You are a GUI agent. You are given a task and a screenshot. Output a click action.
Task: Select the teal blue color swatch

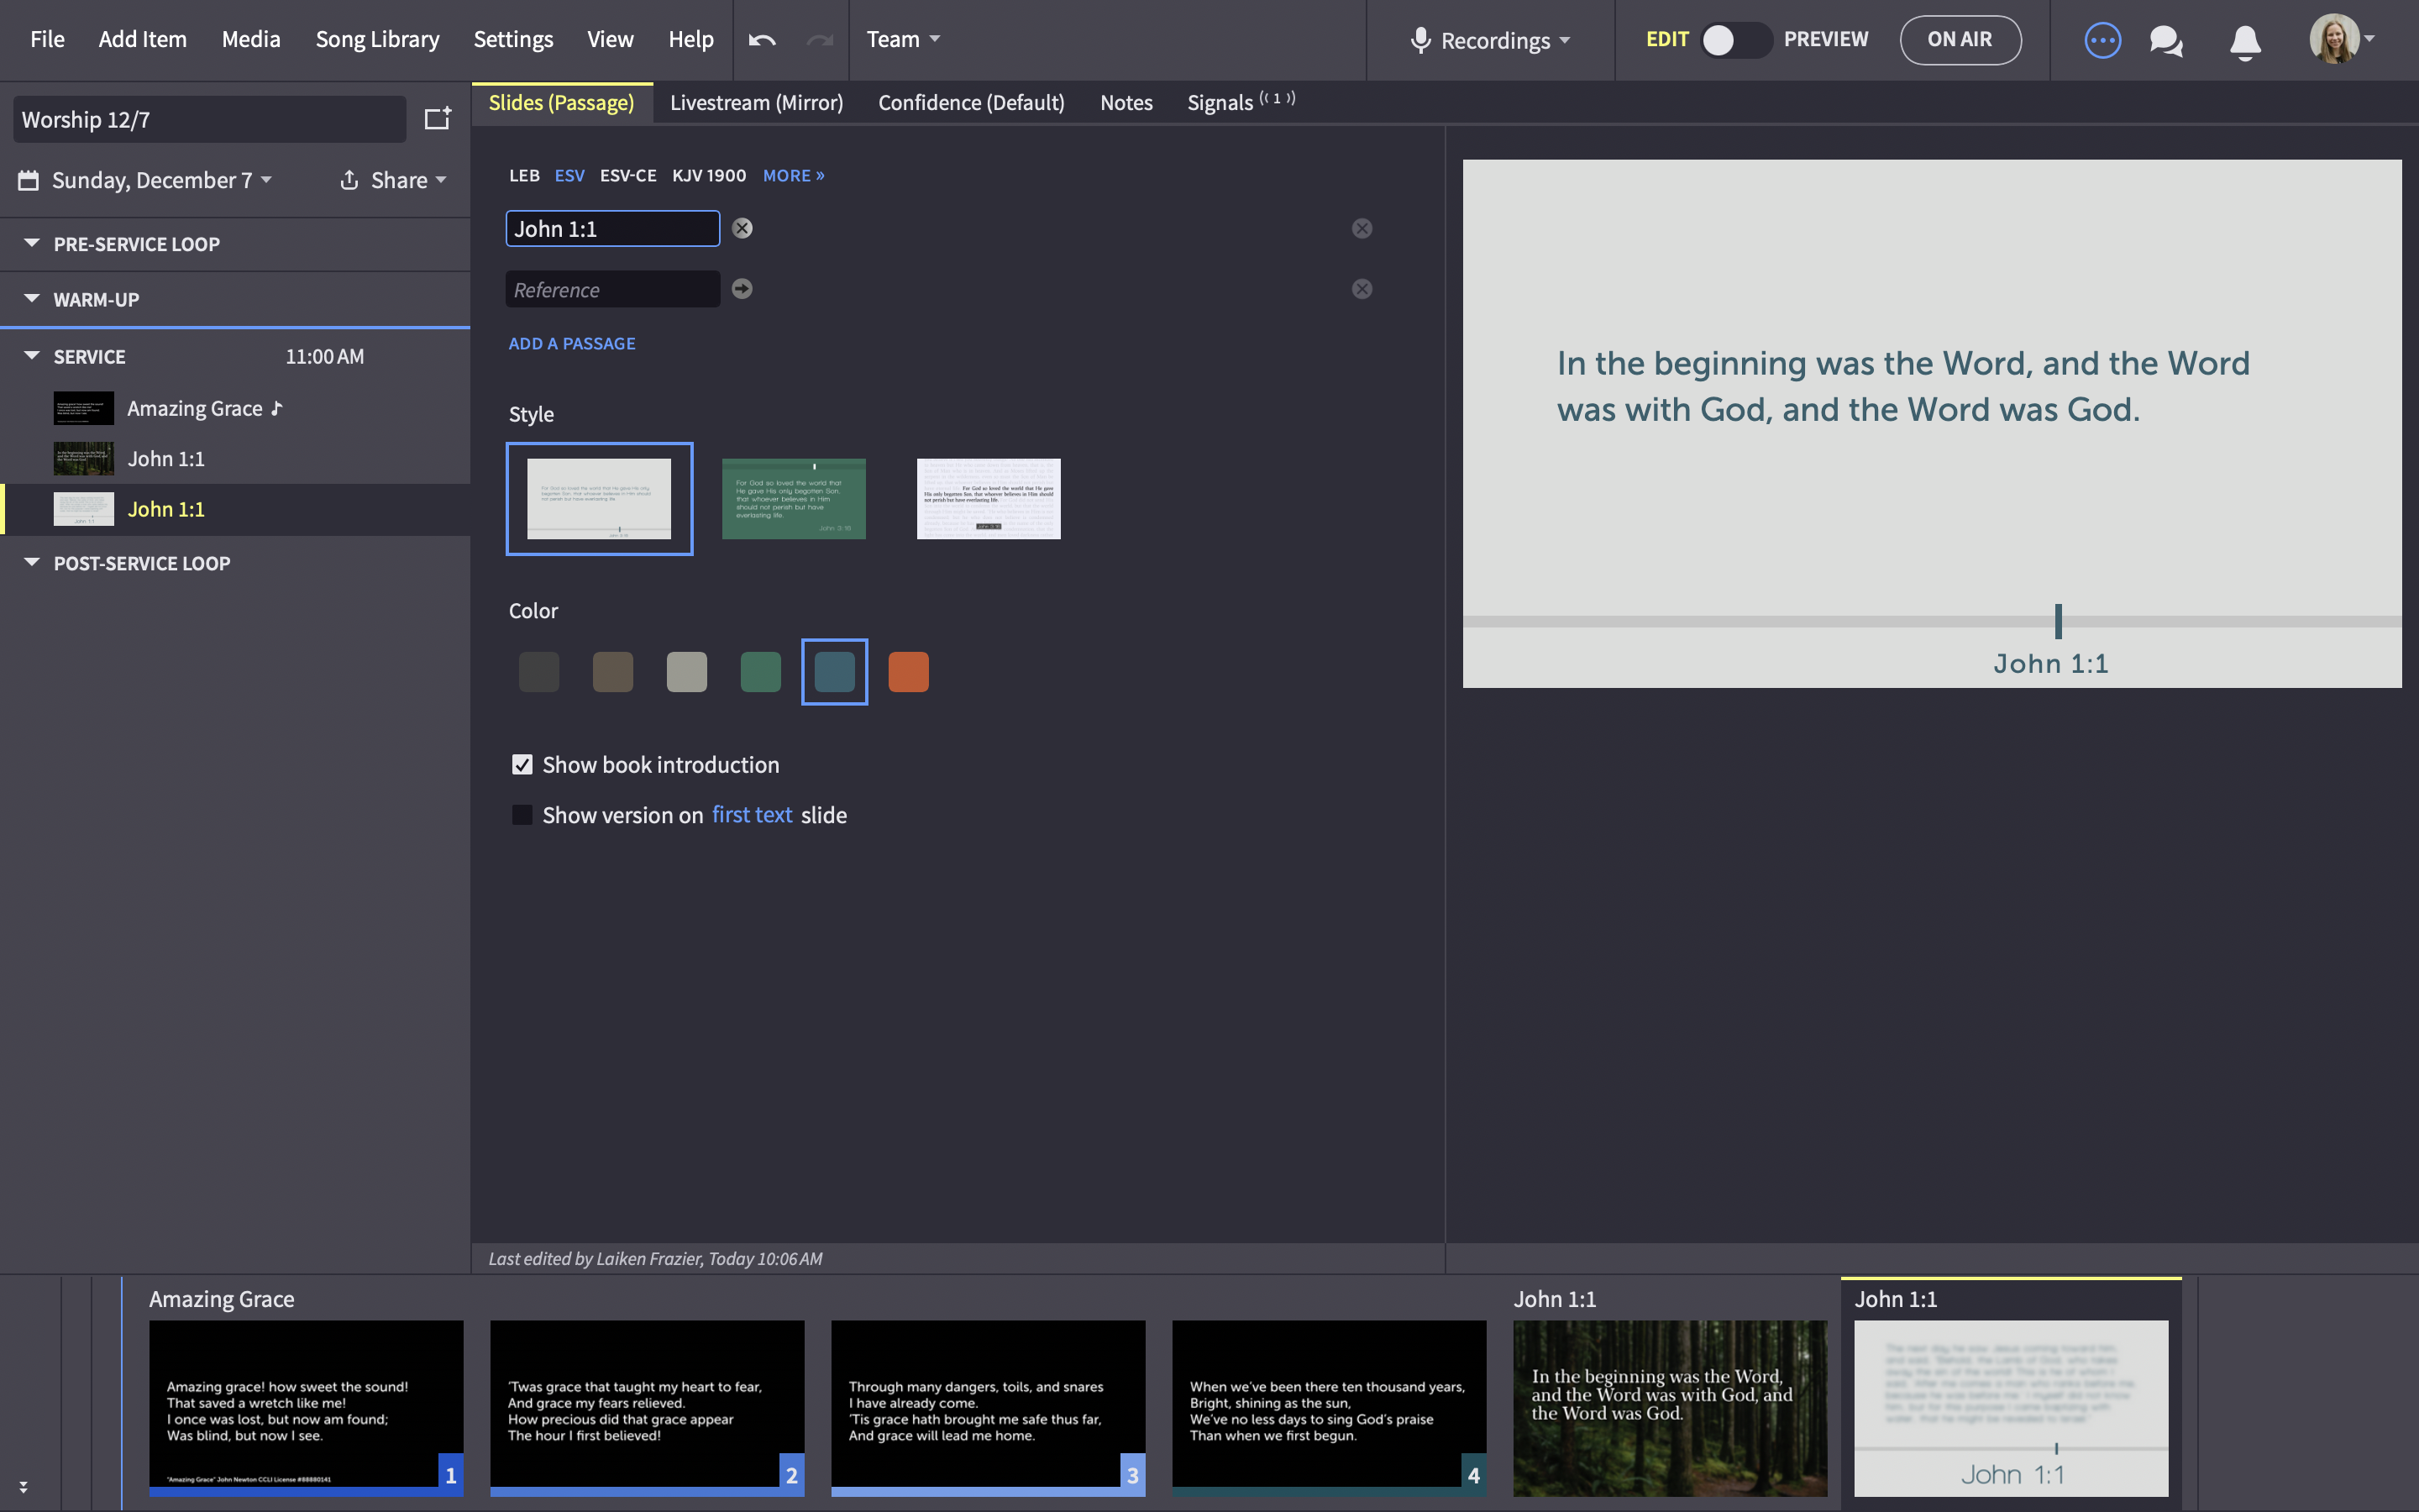(x=835, y=672)
